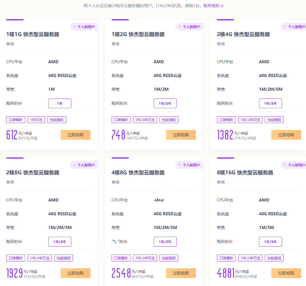
Task: Click 口碑爆款 tag on 8核16G card
Action: (226, 258)
